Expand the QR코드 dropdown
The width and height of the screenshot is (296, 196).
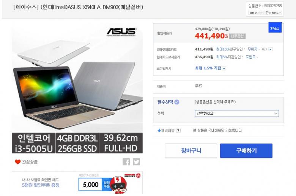(256, 13)
